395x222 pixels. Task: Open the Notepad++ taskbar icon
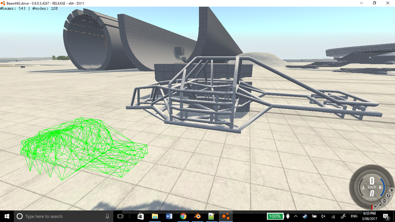pos(212,216)
